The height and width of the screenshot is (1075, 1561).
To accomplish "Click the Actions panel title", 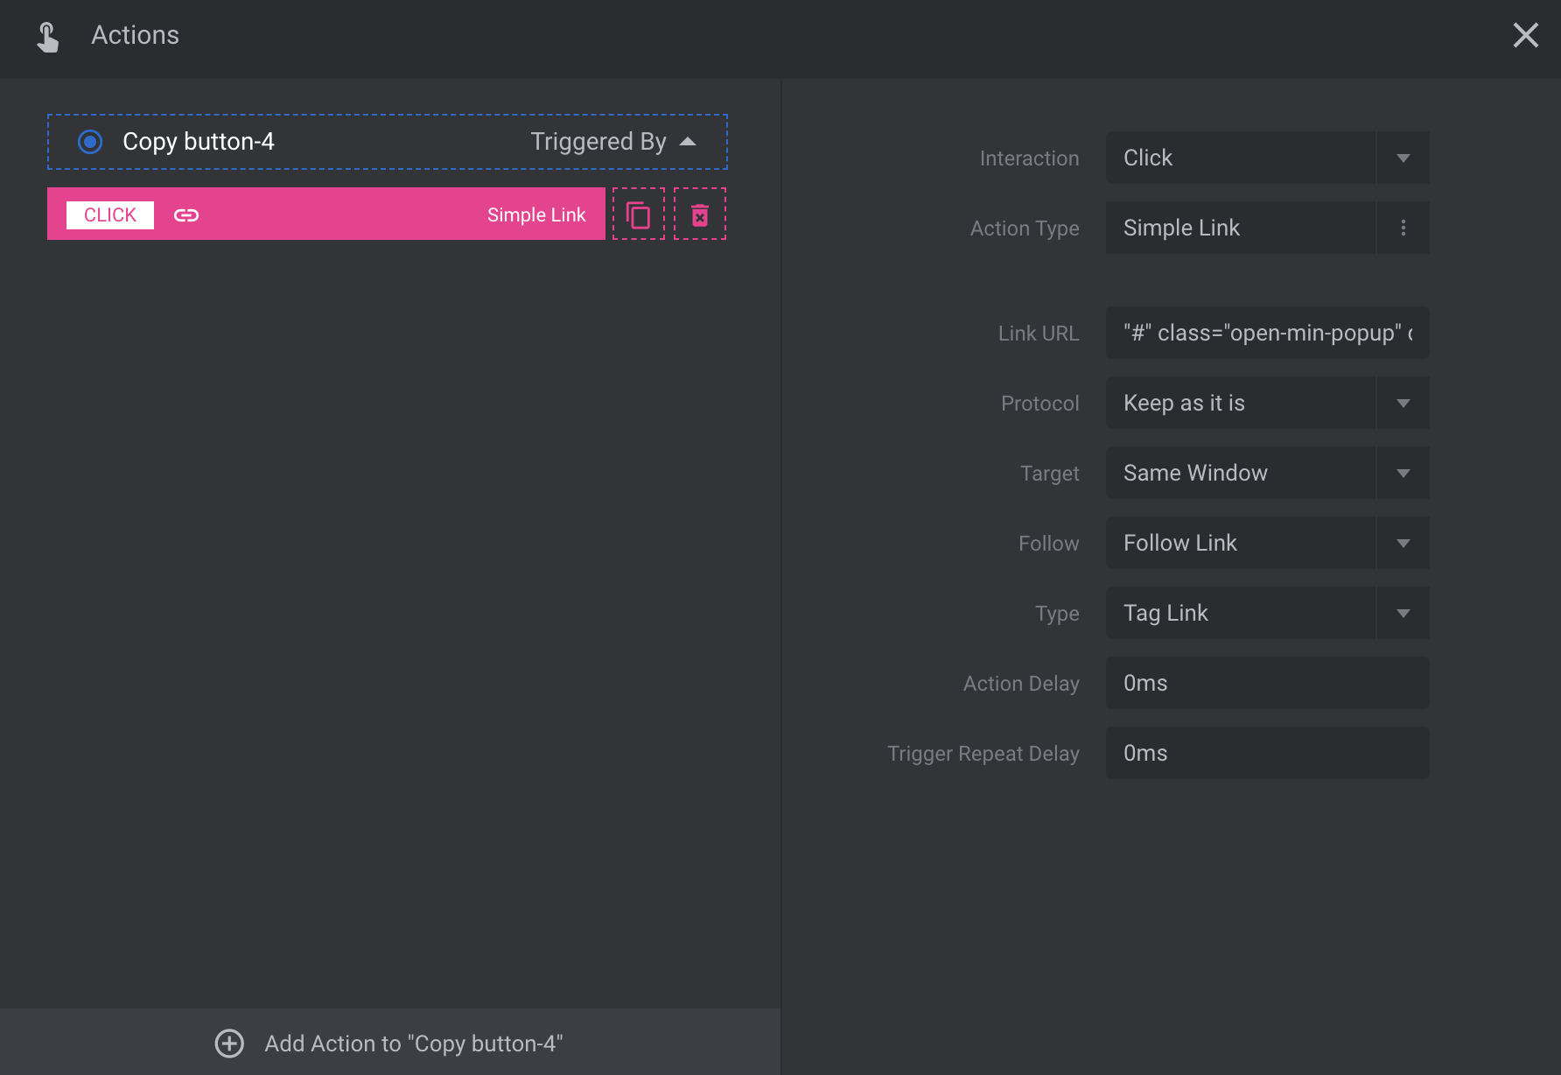I will (x=136, y=35).
